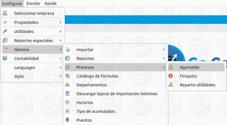Select Descargar layout de importación Nóminas
This screenshot has height=125, width=227.
pos(117,94)
